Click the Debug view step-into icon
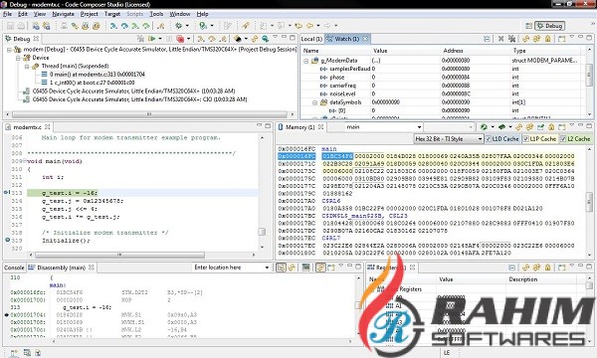This screenshot has width=597, height=358. pyautogui.click(x=201, y=39)
